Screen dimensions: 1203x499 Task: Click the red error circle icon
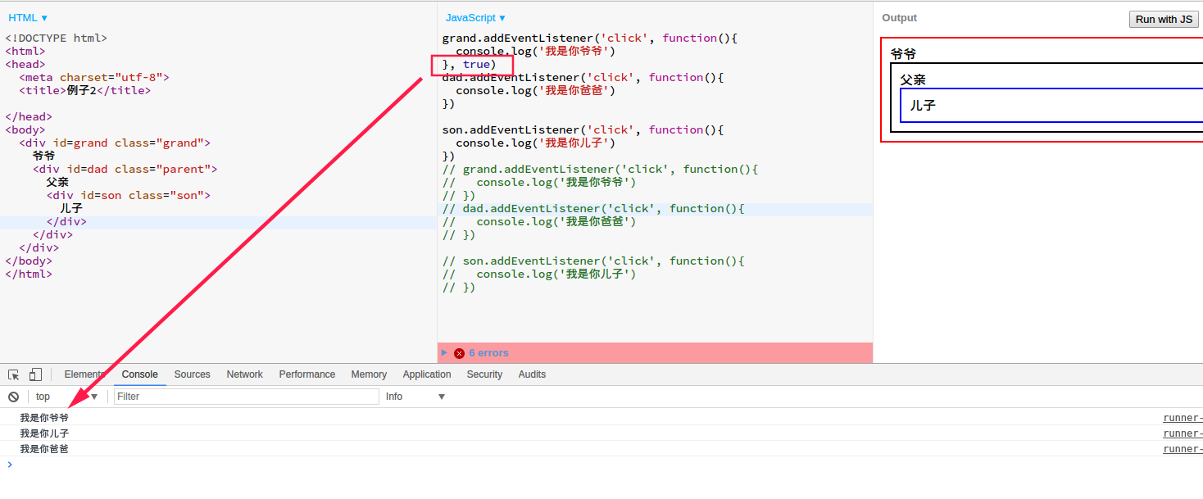pyautogui.click(x=459, y=353)
